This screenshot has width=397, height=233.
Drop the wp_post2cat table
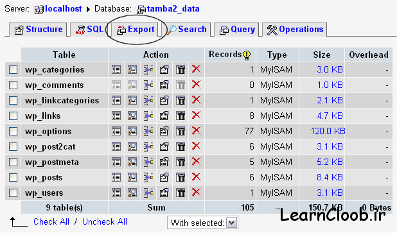[x=196, y=146]
